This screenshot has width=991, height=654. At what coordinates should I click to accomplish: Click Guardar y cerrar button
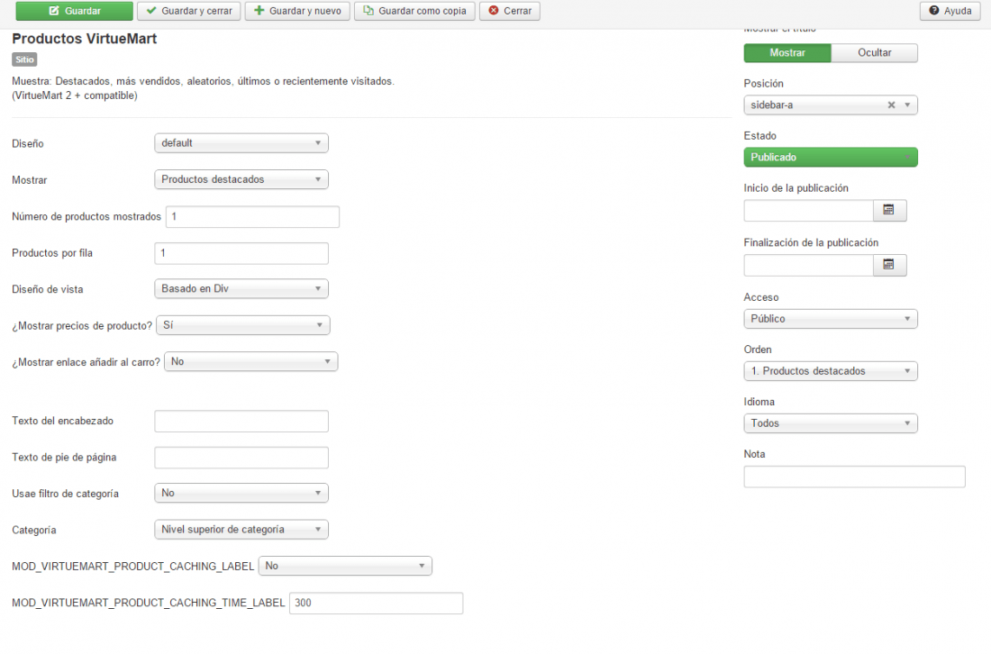[x=189, y=11]
